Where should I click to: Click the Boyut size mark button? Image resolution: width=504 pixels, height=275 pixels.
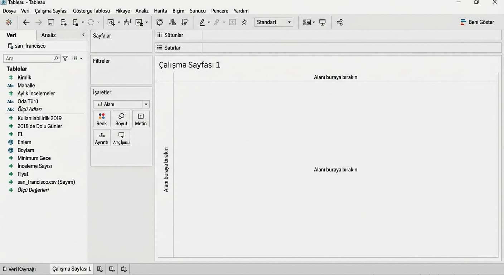point(121,119)
